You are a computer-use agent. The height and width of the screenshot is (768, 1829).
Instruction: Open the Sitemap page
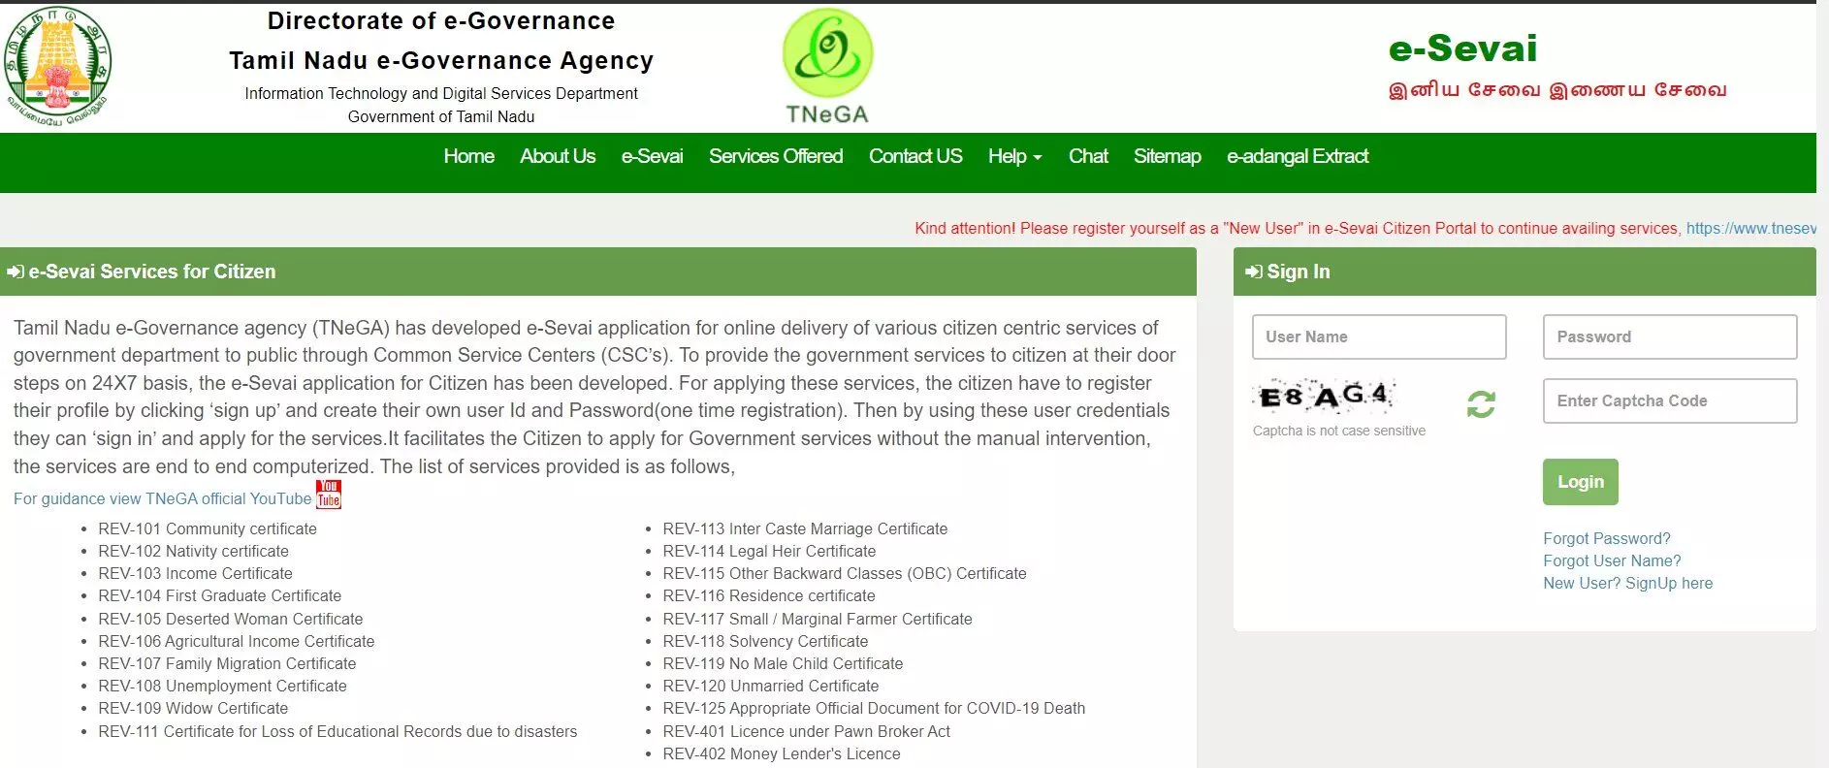[x=1167, y=156]
